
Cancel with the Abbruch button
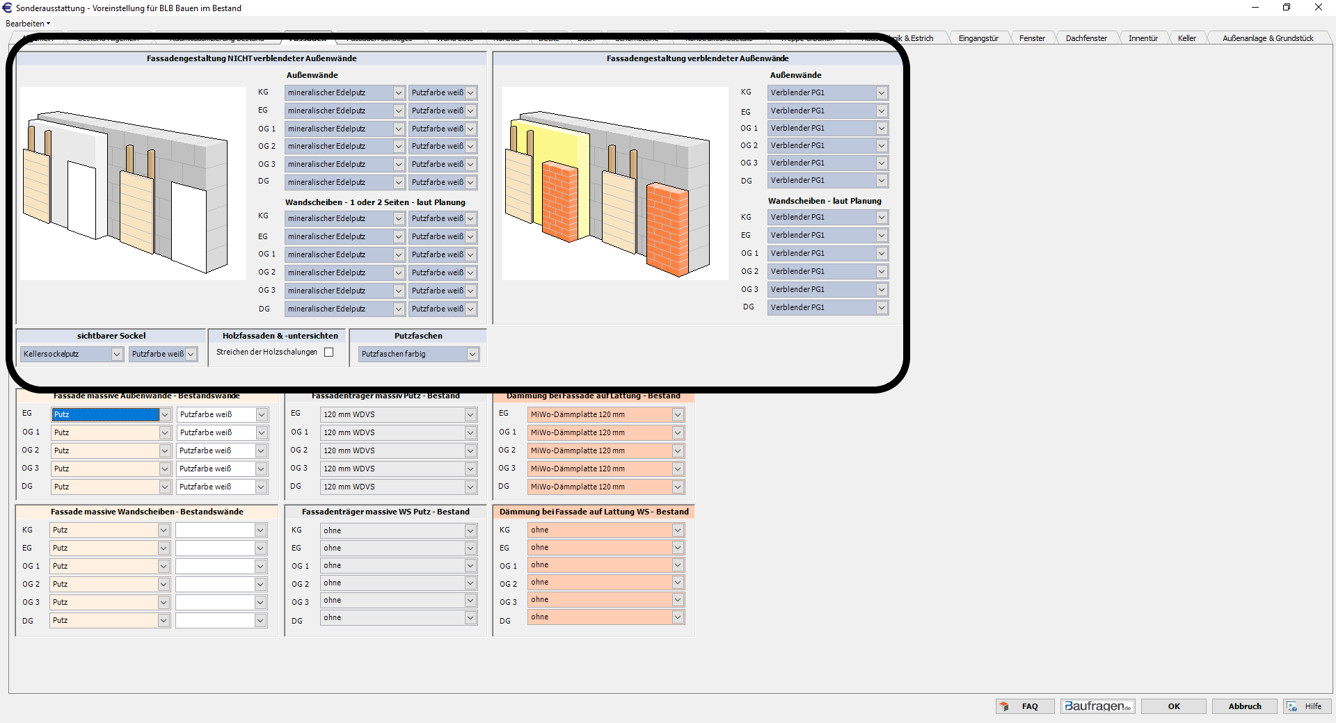(1244, 706)
